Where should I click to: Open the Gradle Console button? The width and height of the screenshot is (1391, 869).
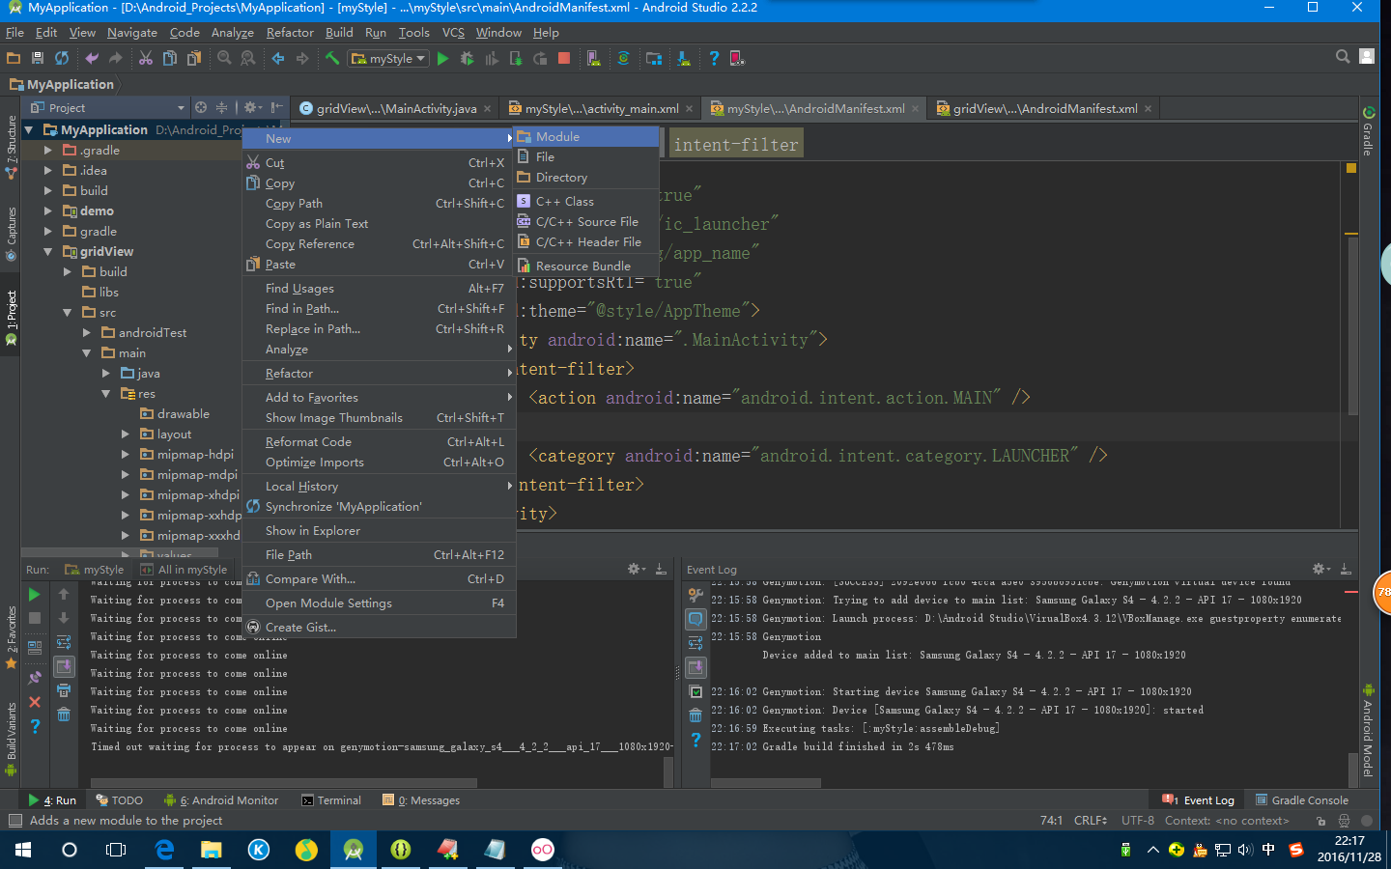1302,800
